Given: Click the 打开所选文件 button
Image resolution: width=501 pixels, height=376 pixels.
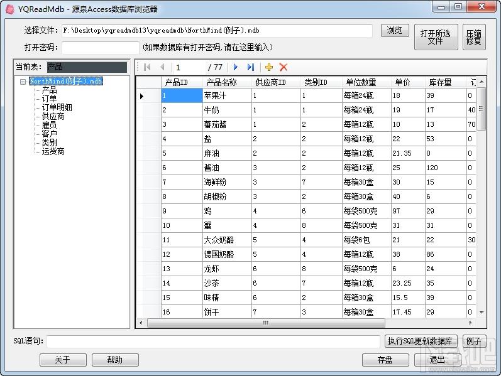Looking at the screenshot, I should (x=436, y=37).
